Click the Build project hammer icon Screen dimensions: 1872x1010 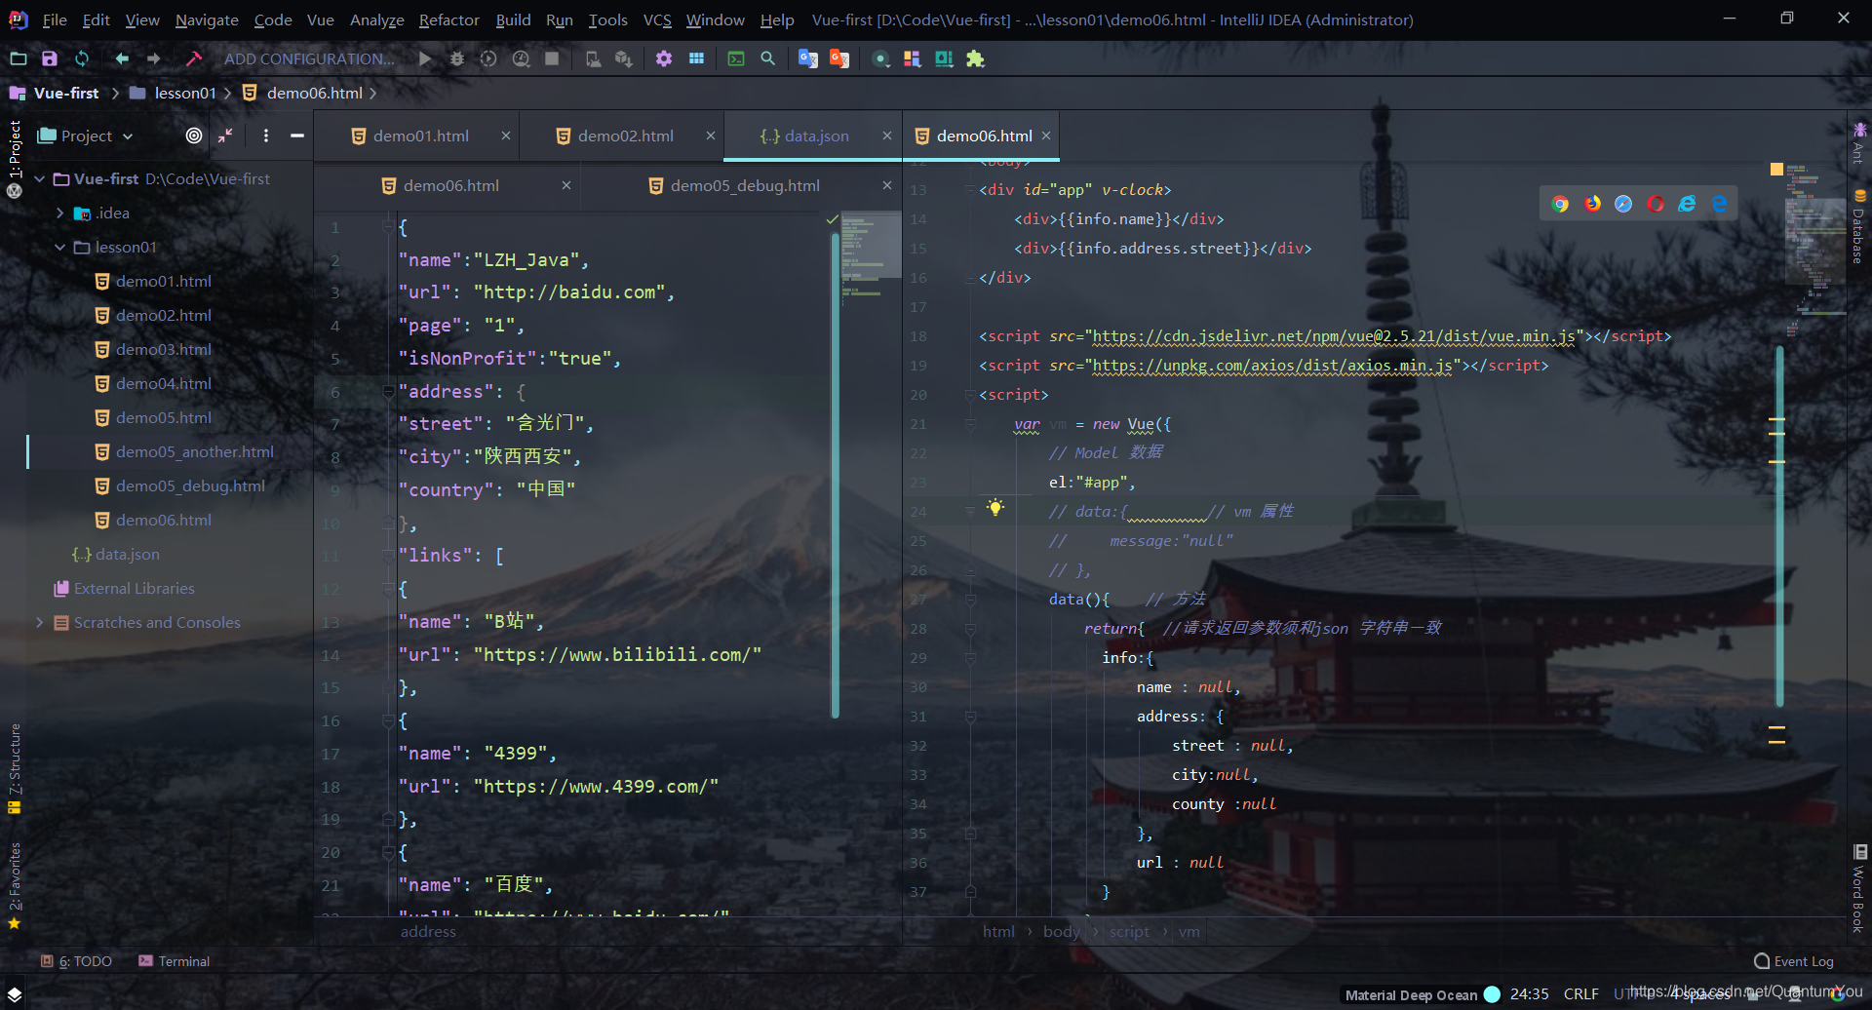[x=194, y=58]
